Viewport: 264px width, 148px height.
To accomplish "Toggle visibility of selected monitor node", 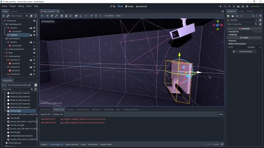I will [34, 35].
